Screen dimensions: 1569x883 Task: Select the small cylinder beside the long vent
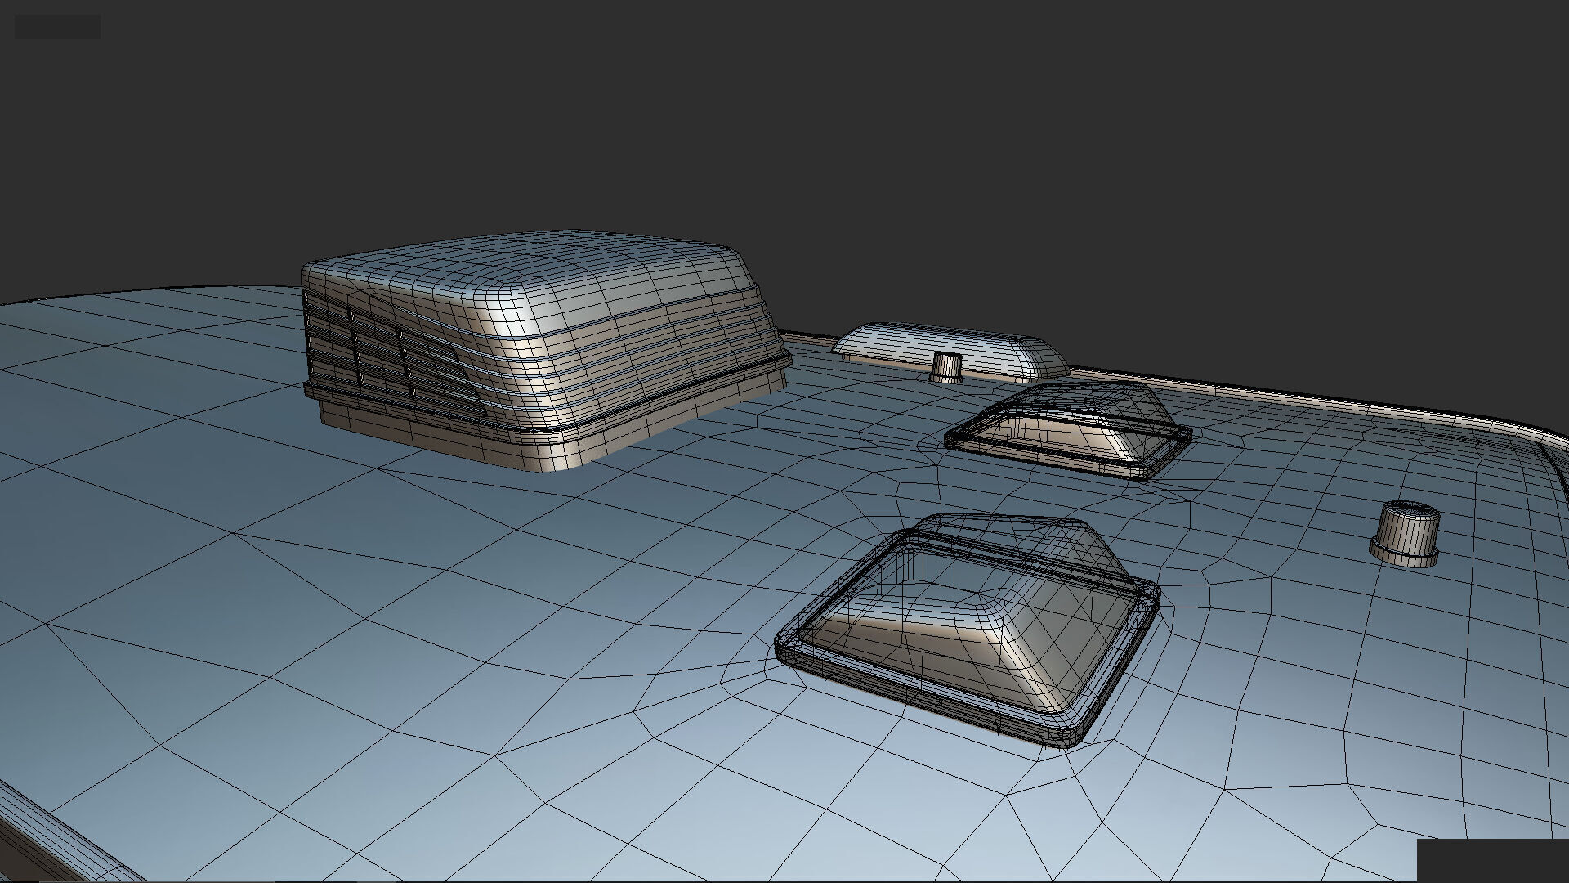click(947, 367)
